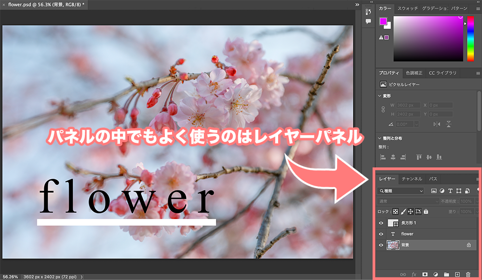Select the fx layer styles icon
The image size is (482, 280).
414,274
